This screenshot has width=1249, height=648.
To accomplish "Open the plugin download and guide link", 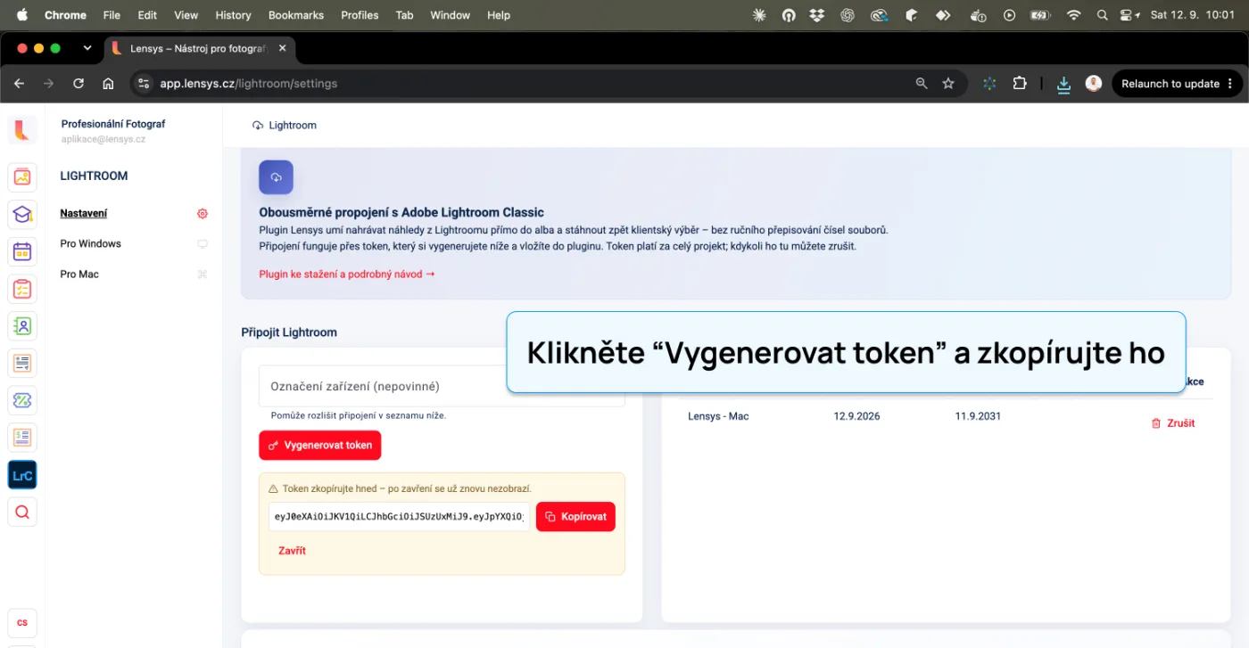I will coord(347,275).
